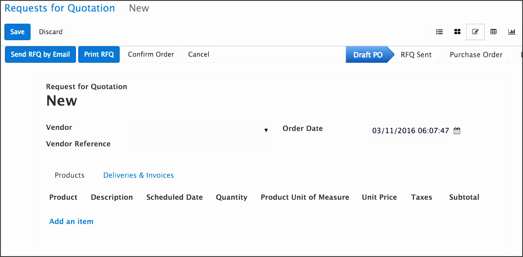Select the form edit view icon
Image resolution: width=523 pixels, height=257 pixels.
[x=475, y=32]
